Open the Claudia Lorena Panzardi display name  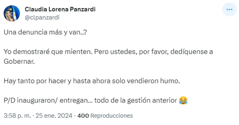point(60,9)
